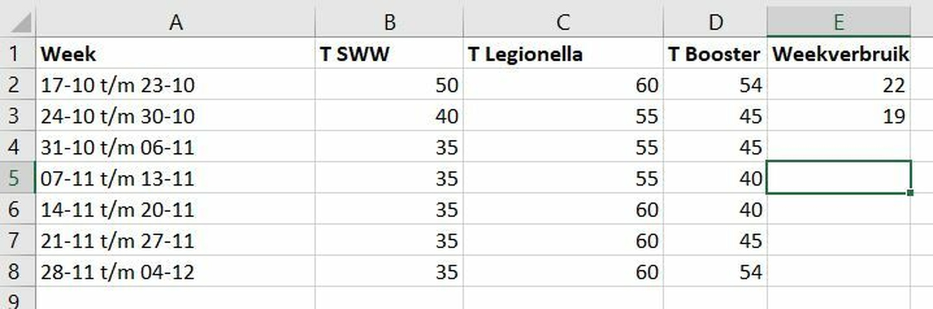Select cell with week 28-11 t/m 04-12
The width and height of the screenshot is (933, 309).
(x=175, y=272)
